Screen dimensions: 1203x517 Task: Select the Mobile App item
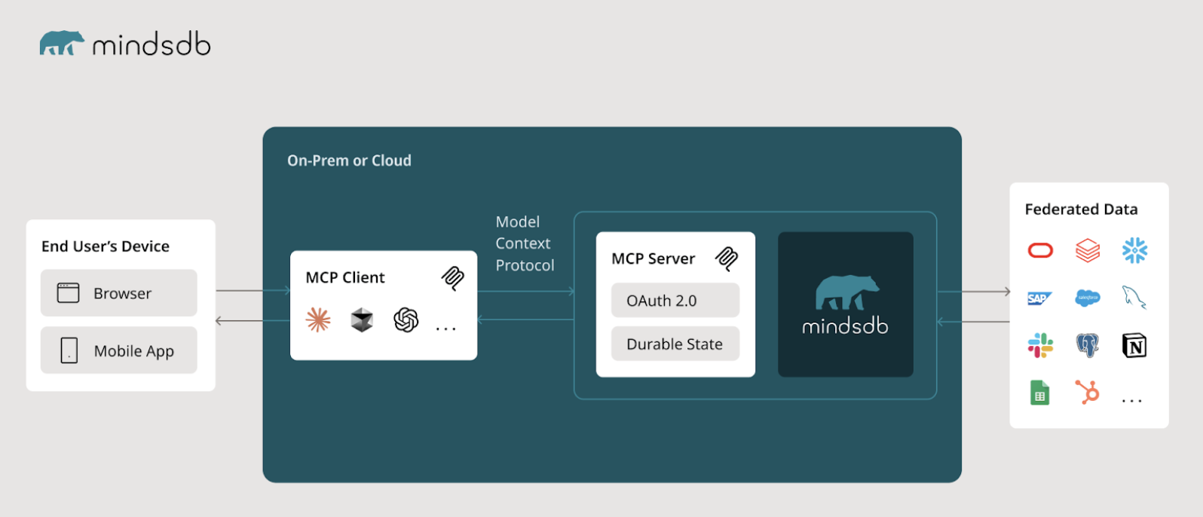coord(118,350)
